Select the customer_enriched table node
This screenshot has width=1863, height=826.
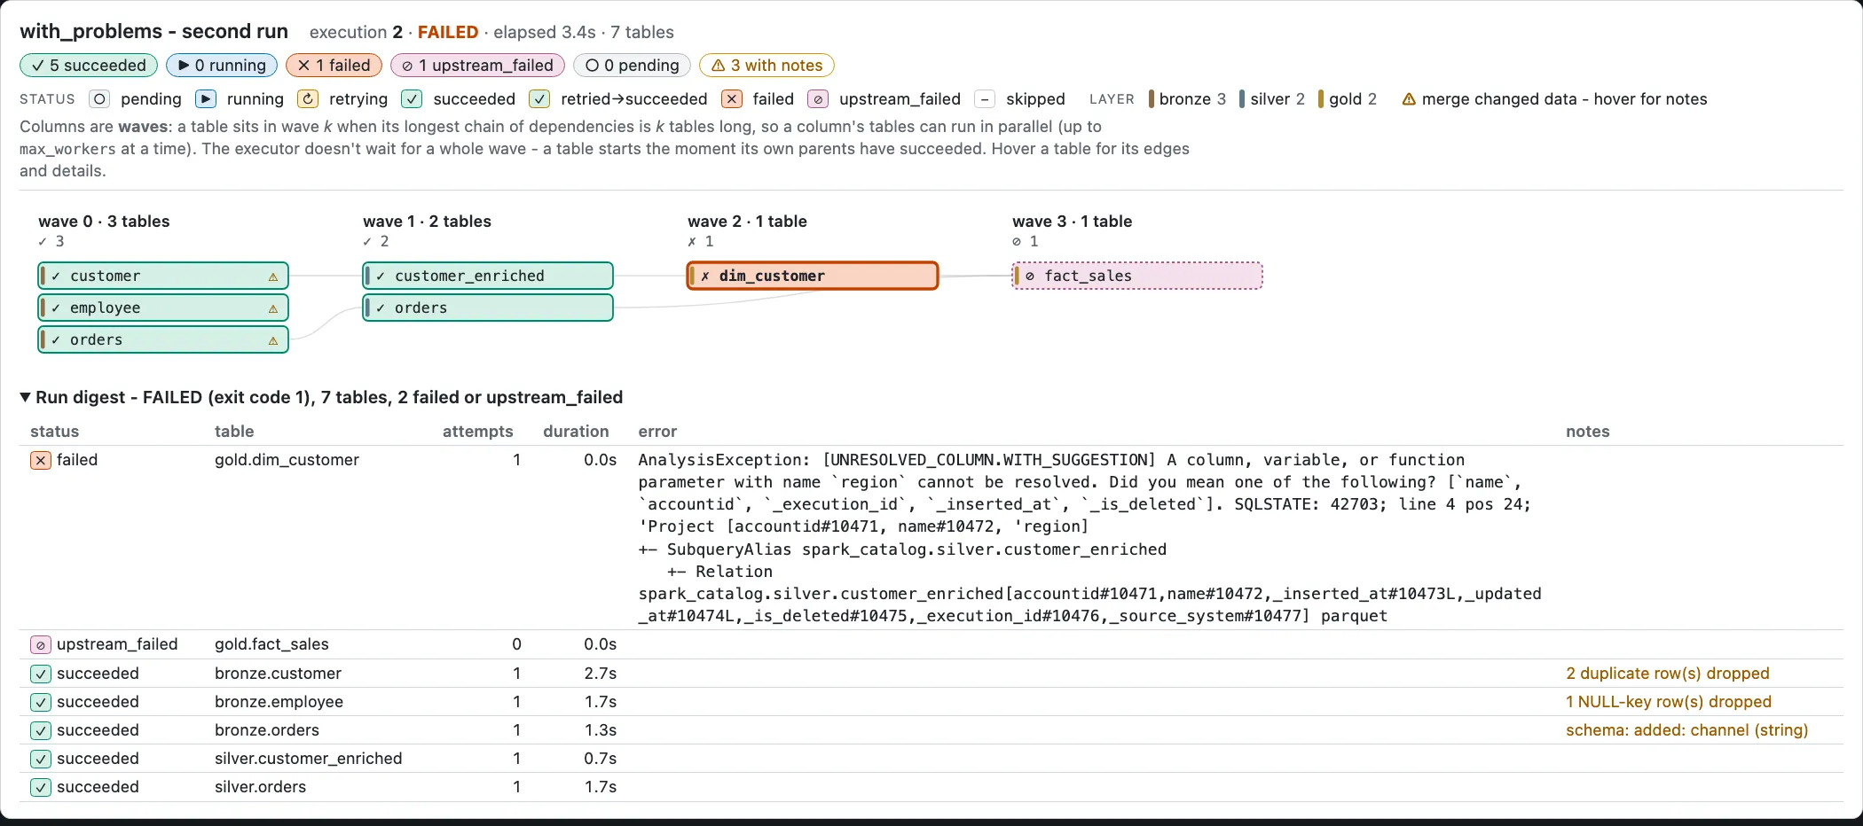click(x=488, y=276)
